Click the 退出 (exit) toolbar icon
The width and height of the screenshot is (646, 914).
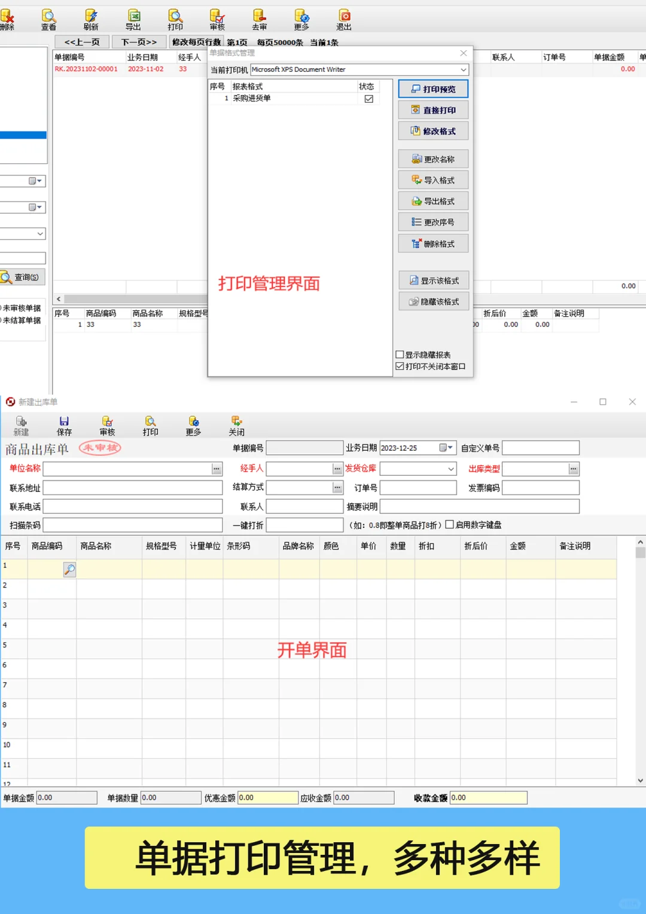[x=345, y=19]
